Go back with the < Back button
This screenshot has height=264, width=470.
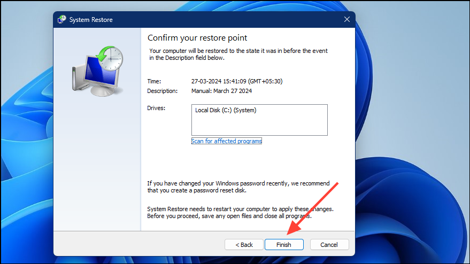244,245
